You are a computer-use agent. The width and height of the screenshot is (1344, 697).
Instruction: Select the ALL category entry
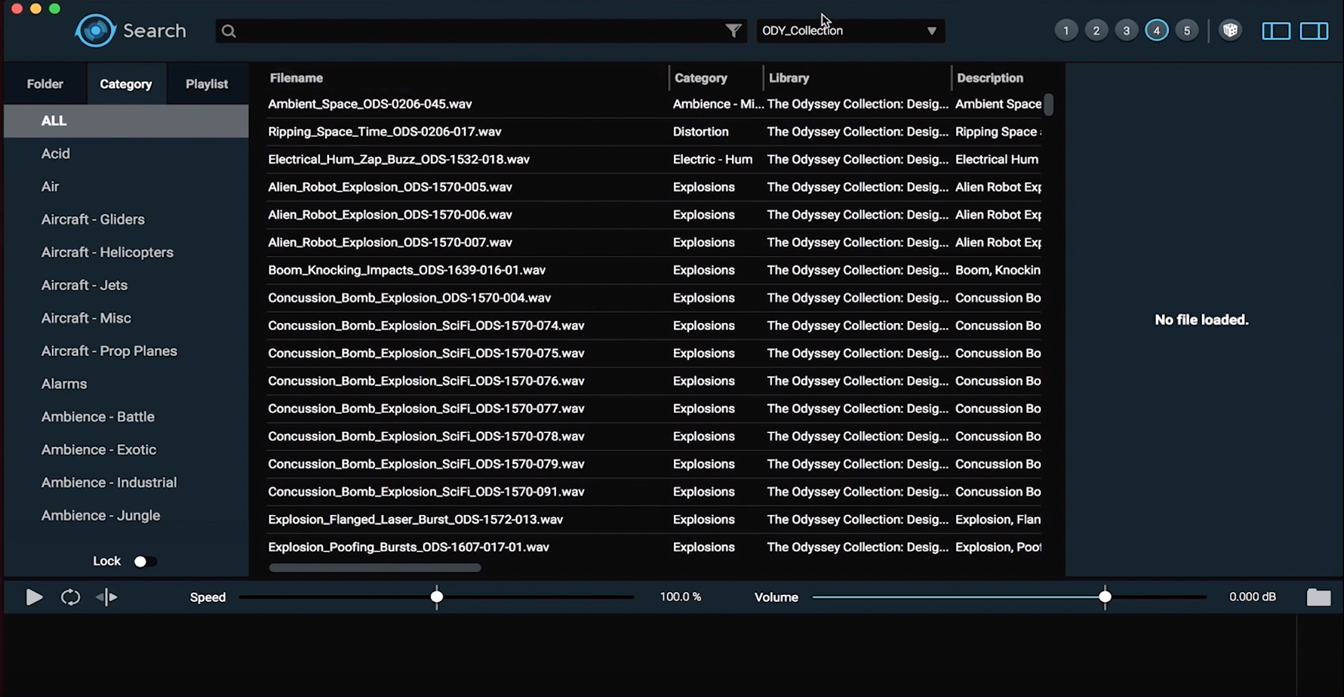[54, 120]
